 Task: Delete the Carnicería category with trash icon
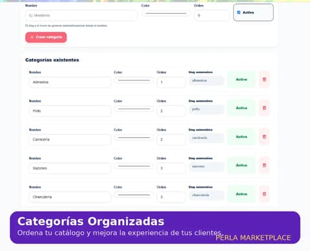(x=264, y=136)
